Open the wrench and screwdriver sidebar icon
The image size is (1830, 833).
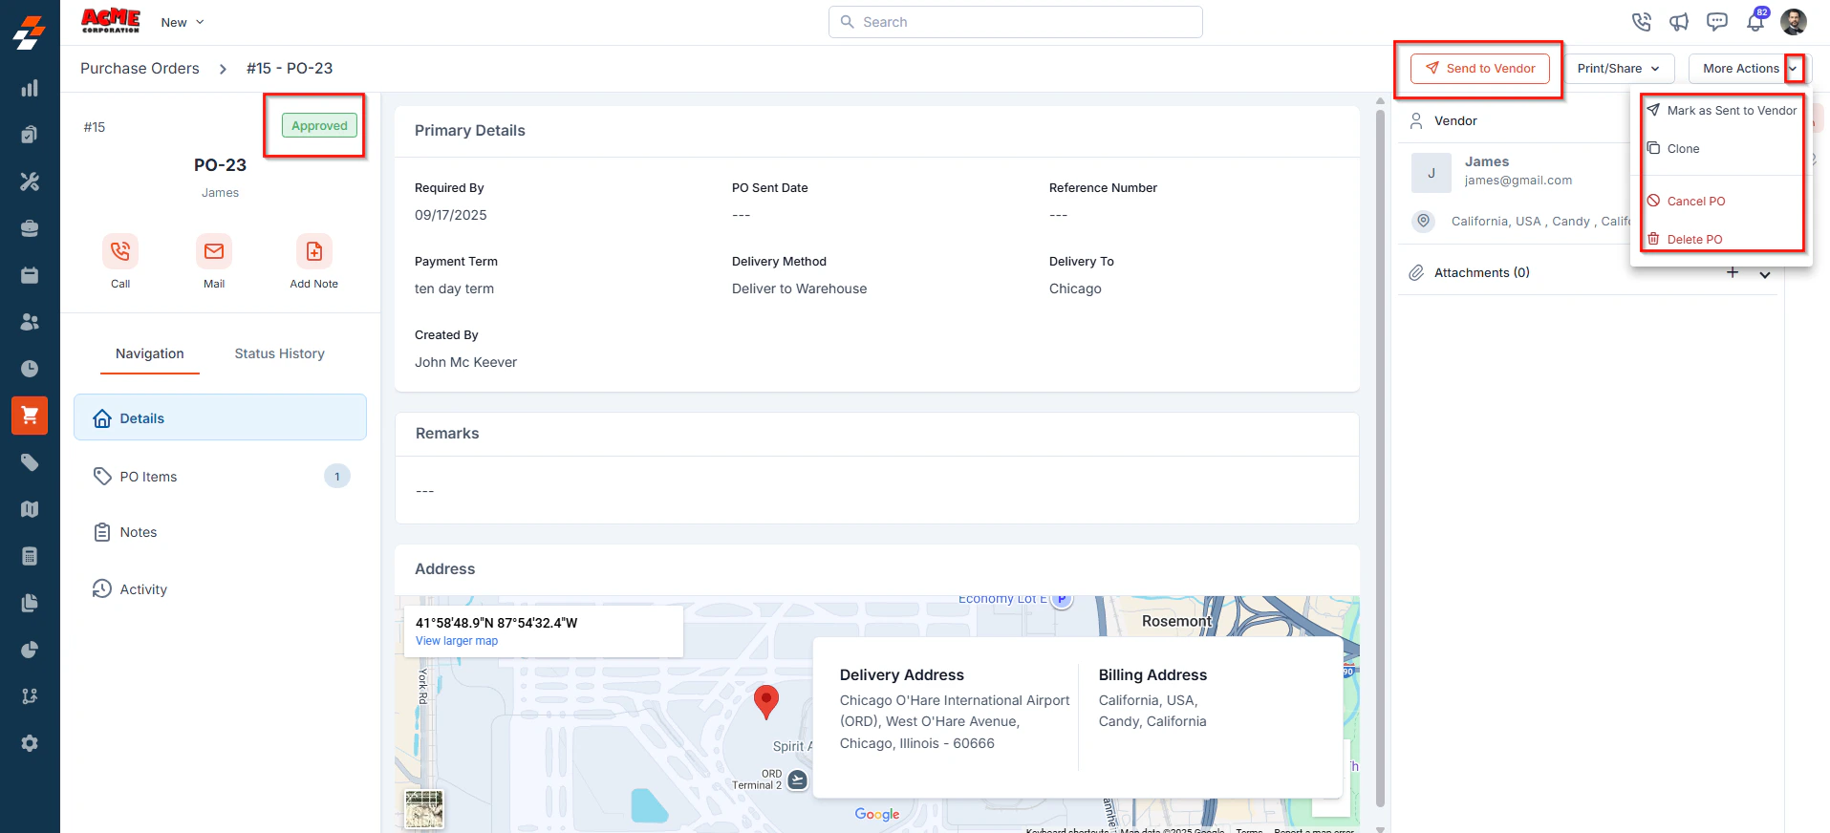30,182
